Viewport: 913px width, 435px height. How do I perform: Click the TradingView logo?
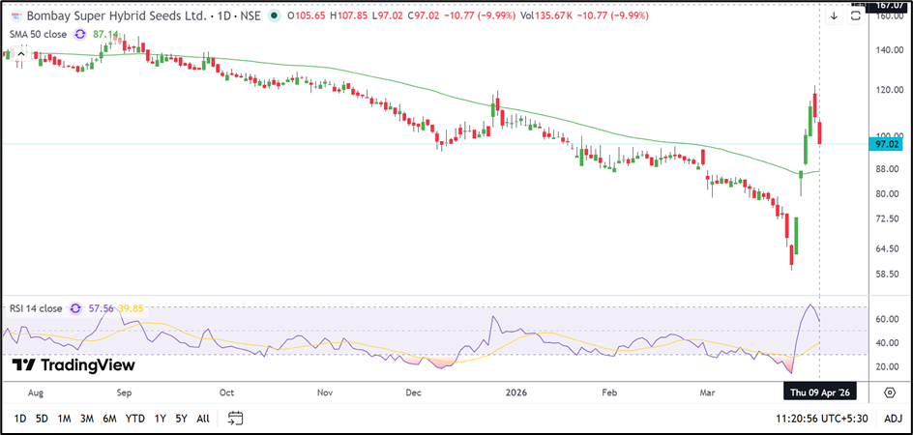(x=74, y=365)
